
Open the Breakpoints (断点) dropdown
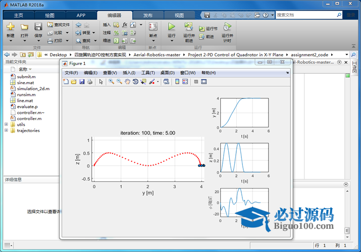click(153, 36)
